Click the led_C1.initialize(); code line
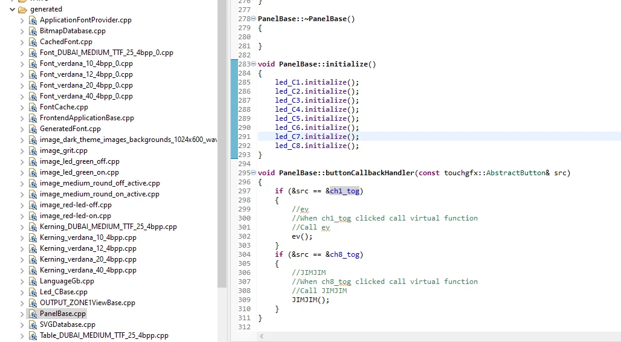Screen dimensions: 621x342 [317, 82]
